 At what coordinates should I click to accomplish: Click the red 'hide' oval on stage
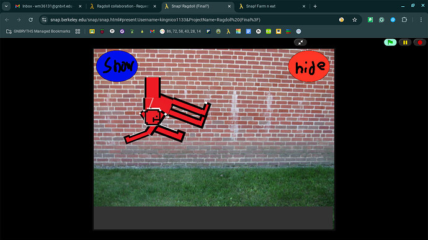coord(309,66)
